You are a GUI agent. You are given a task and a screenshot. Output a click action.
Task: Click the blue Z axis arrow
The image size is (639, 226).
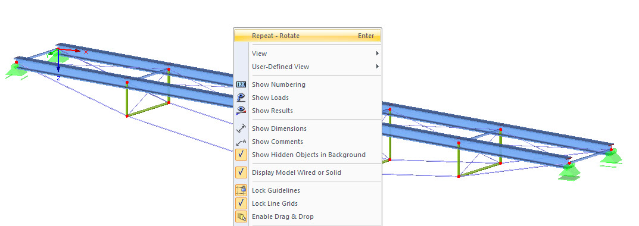click(x=58, y=61)
